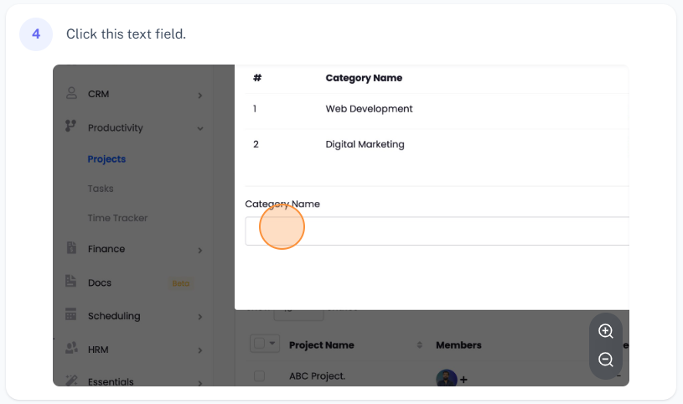Screen dimensions: 683x404
Task: Click the Docs file icon
Action: [71, 282]
